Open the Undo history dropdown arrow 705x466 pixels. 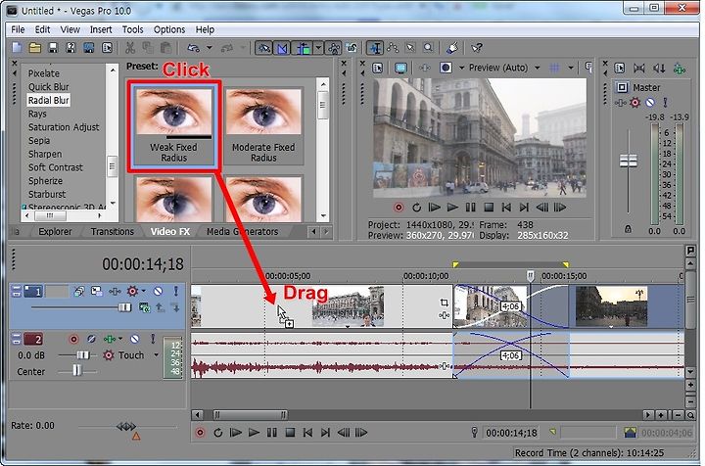tap(210, 48)
